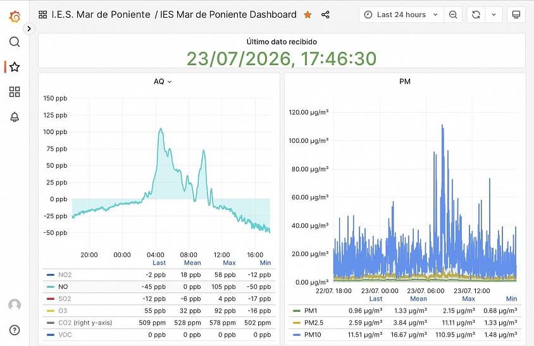Viewport: 534px width, 346px height.
Task: Open the dashboards grid icon in sidebar
Action: point(15,92)
